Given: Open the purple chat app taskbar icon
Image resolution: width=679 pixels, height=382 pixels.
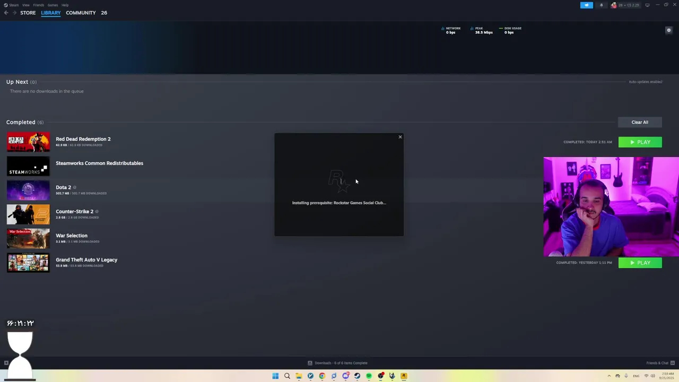Looking at the screenshot, I should point(345,376).
